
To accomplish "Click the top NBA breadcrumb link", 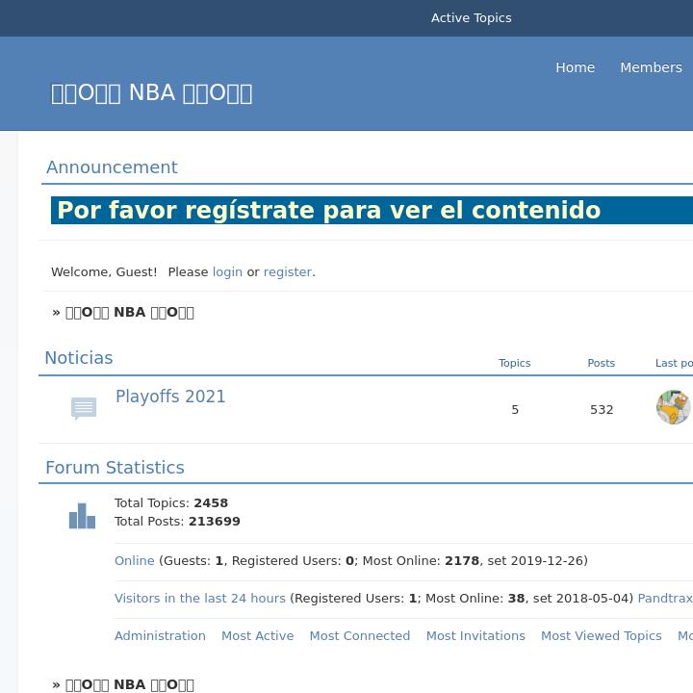I will pos(129,312).
